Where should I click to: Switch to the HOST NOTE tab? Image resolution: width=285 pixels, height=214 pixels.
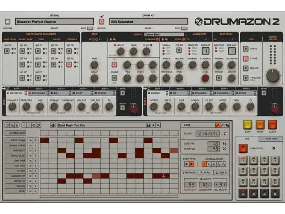[271, 139]
